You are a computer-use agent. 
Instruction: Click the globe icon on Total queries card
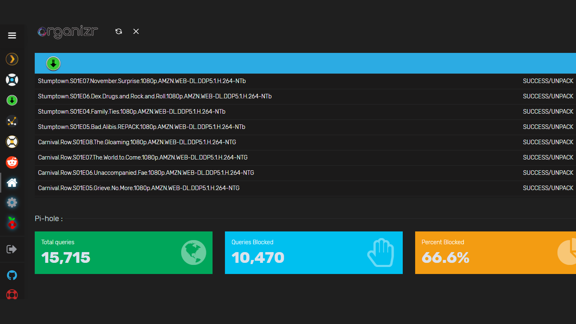pyautogui.click(x=194, y=253)
